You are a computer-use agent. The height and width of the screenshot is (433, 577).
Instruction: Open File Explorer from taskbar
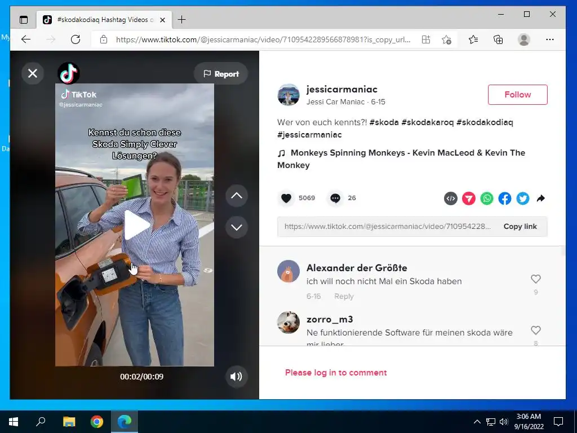point(69,422)
